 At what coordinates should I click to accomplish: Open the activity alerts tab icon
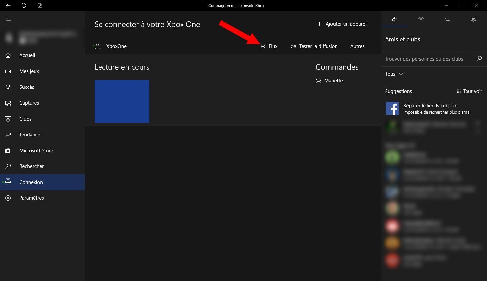473,19
